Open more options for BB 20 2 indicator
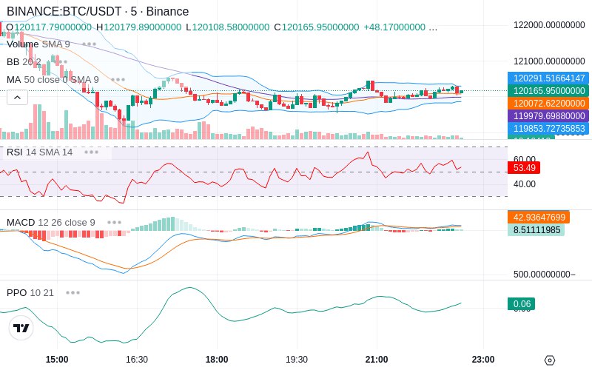Viewport: 592px width, 370px height. pyautogui.click(x=62, y=62)
